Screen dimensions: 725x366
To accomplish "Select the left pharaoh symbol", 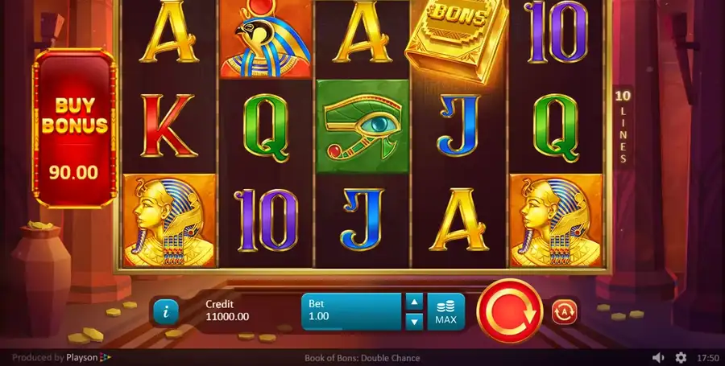I will [x=169, y=220].
